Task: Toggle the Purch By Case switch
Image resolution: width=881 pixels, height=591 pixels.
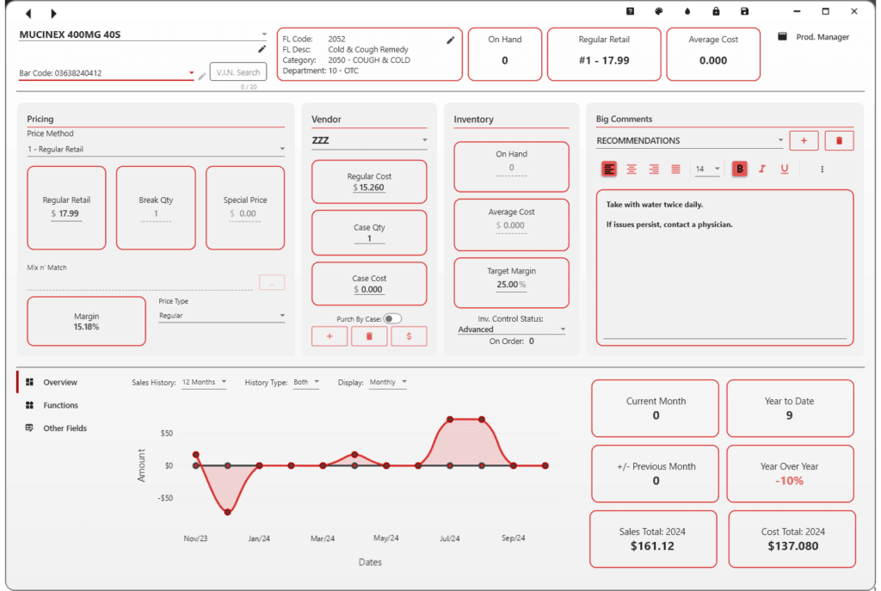Action: click(392, 318)
